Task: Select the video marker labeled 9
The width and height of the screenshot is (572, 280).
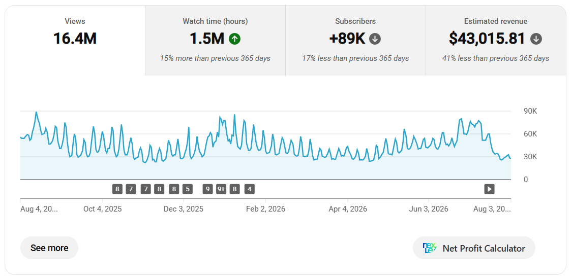Action: (x=207, y=189)
